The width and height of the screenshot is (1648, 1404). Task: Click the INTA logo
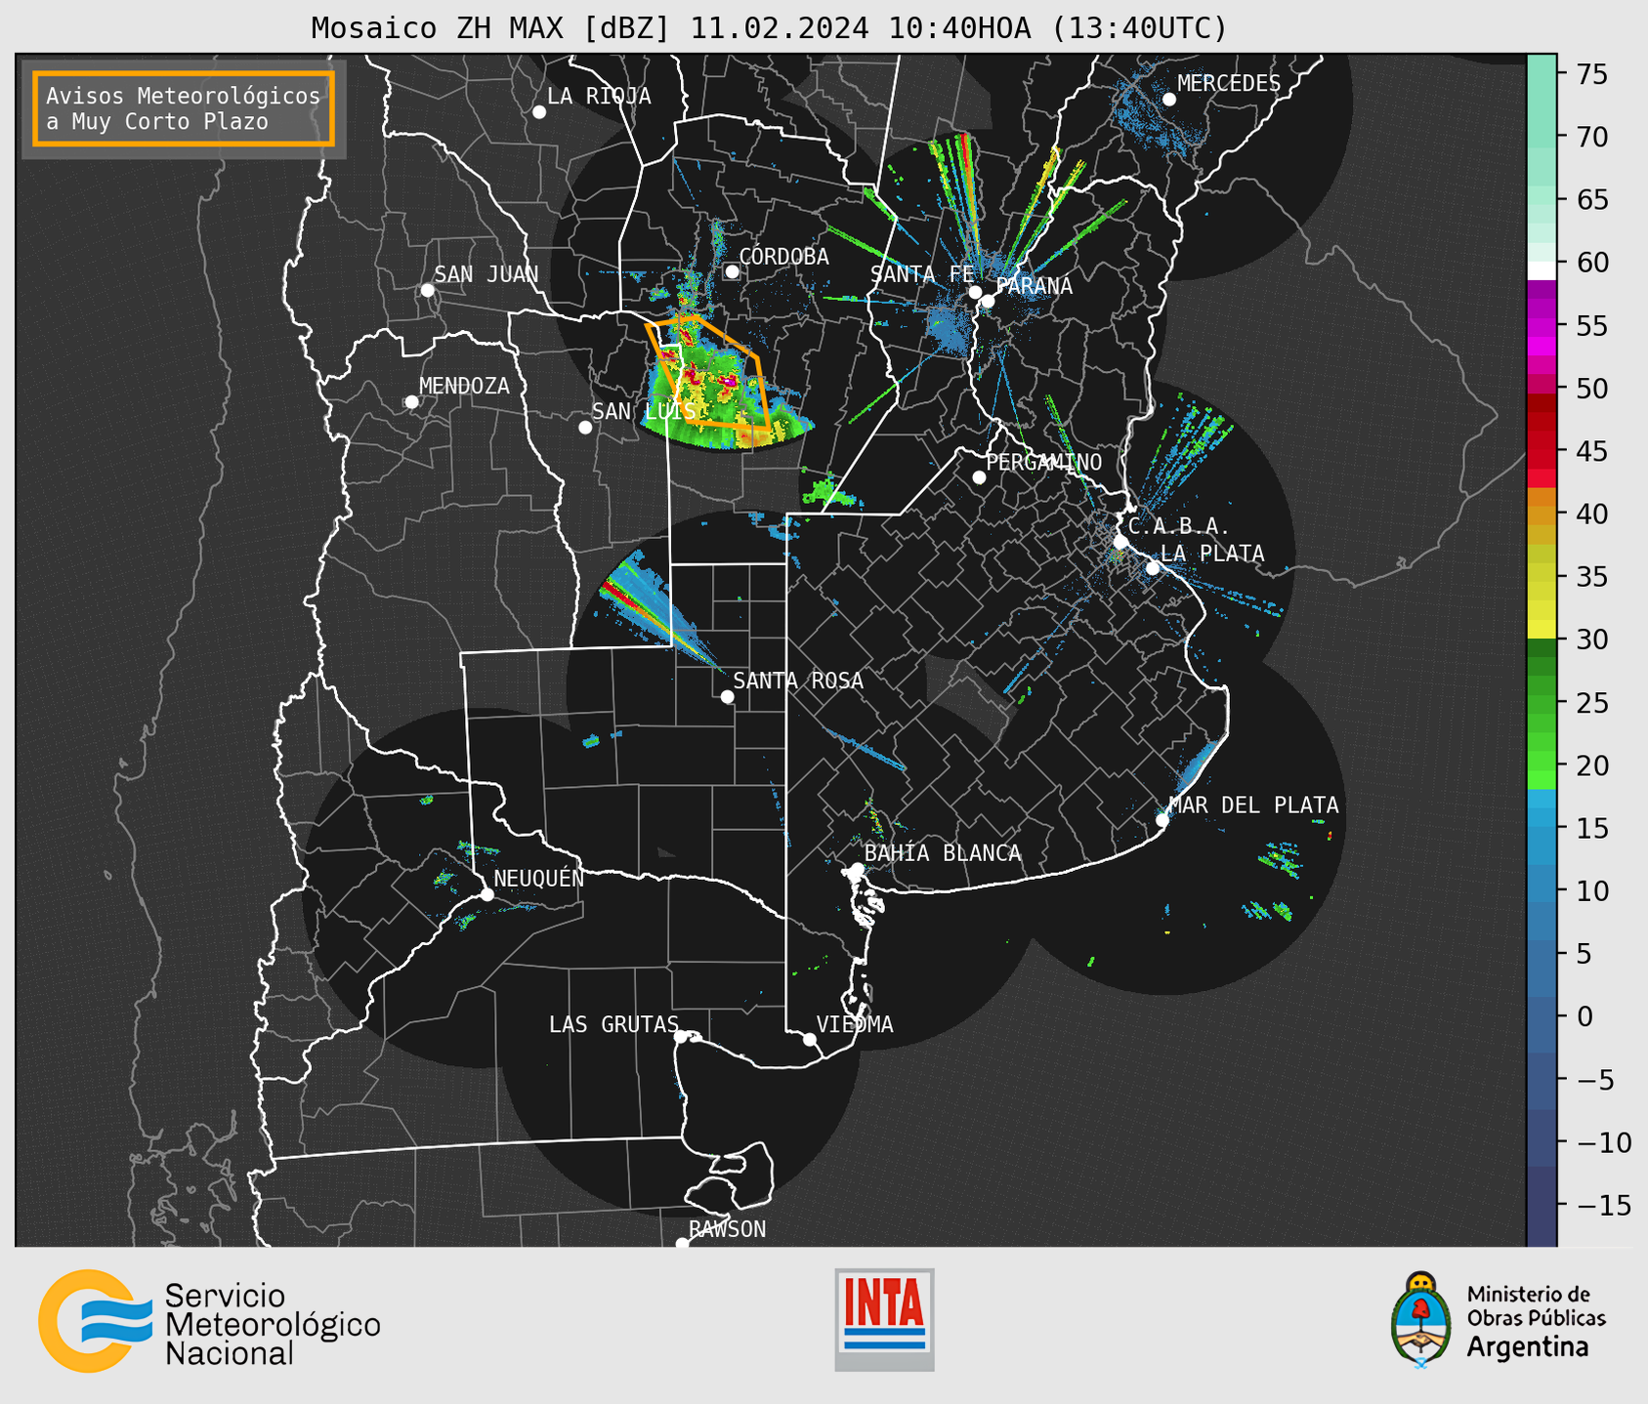tap(884, 1319)
